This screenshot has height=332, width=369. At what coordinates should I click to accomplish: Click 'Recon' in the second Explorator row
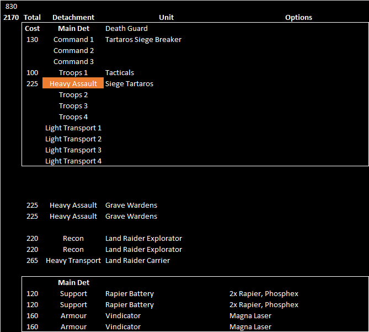point(73,250)
